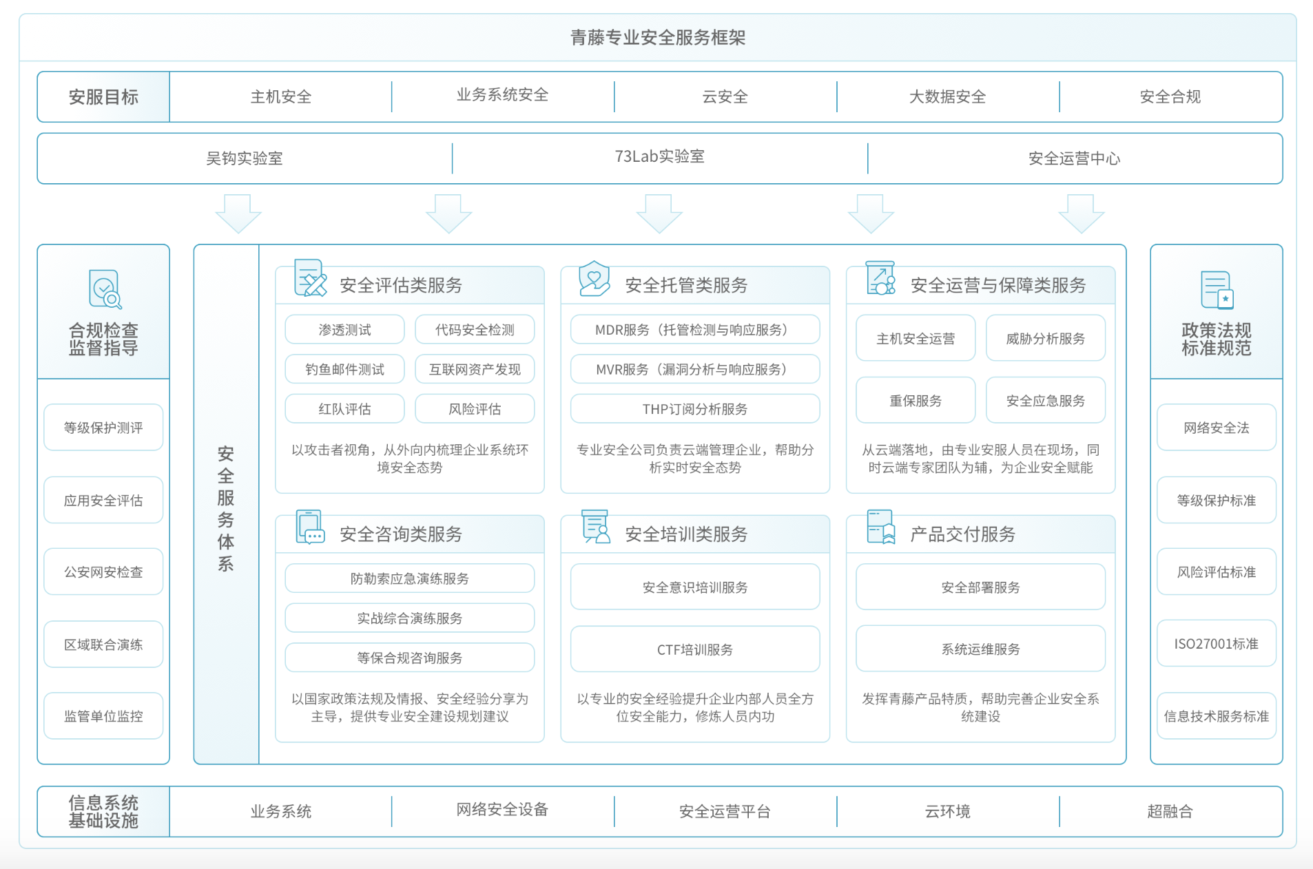Click 区域联合演练 in left panel
This screenshot has height=869, width=1313.
(x=103, y=644)
